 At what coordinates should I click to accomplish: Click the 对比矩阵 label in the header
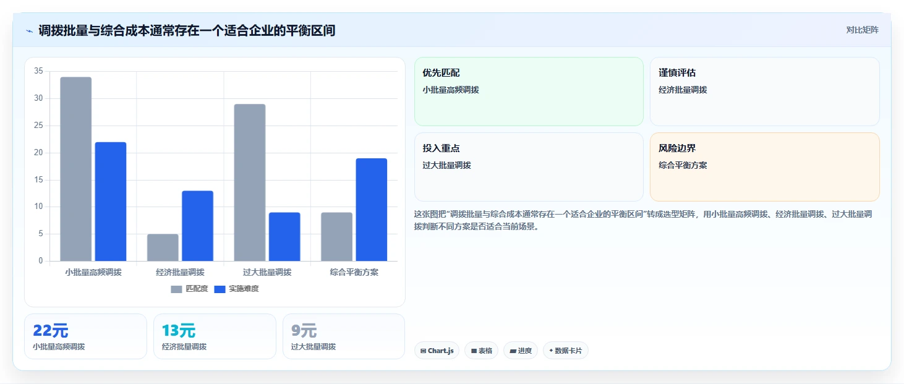862,30
